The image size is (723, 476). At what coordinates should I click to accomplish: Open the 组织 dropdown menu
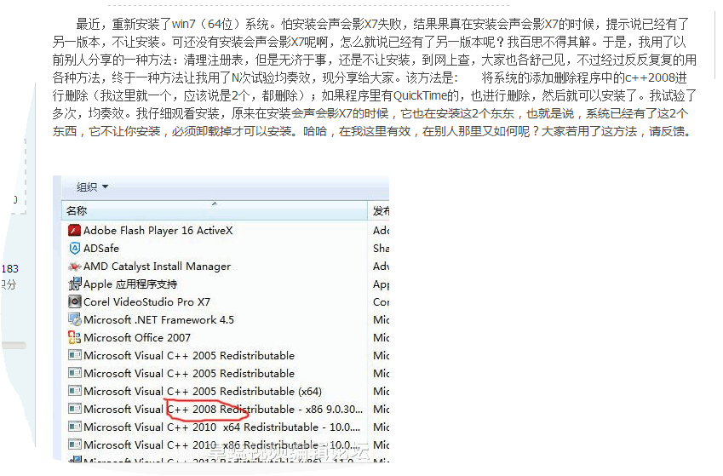coord(92,186)
